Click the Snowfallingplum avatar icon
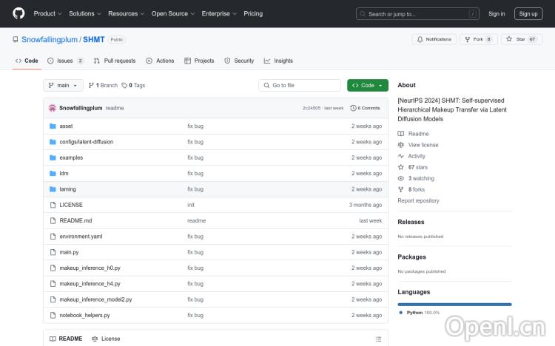Screen dimensions: 555x346 click(x=53, y=108)
